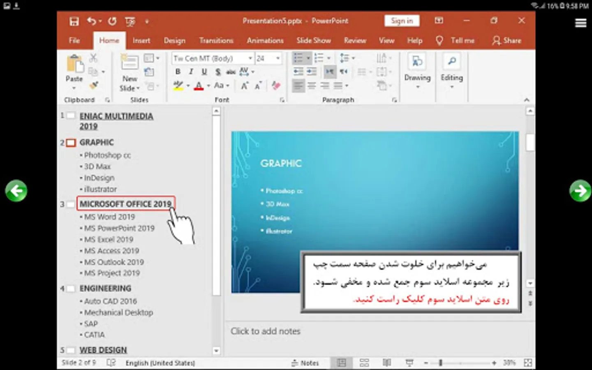The width and height of the screenshot is (592, 370).
Task: Decrease font size with the smaller A icon
Action: 258,86
